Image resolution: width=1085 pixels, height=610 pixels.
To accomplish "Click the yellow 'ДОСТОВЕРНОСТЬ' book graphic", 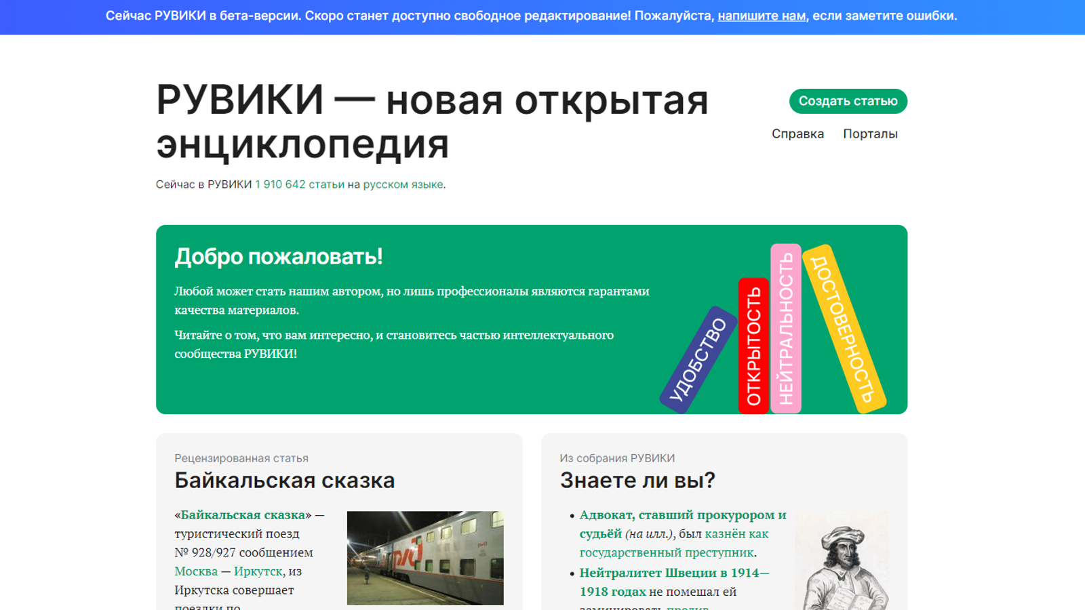I will coord(844,329).
